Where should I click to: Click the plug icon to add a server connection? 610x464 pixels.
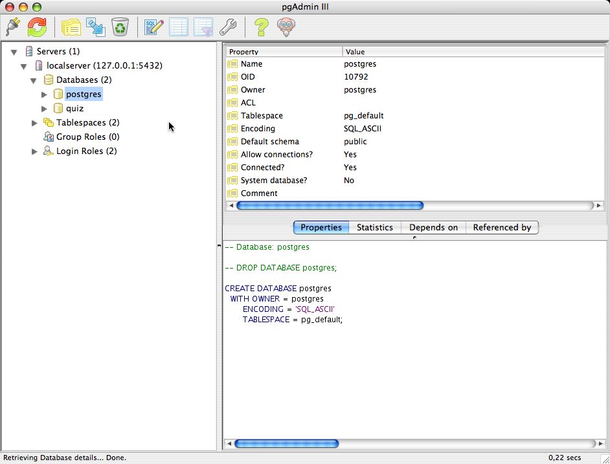click(12, 27)
